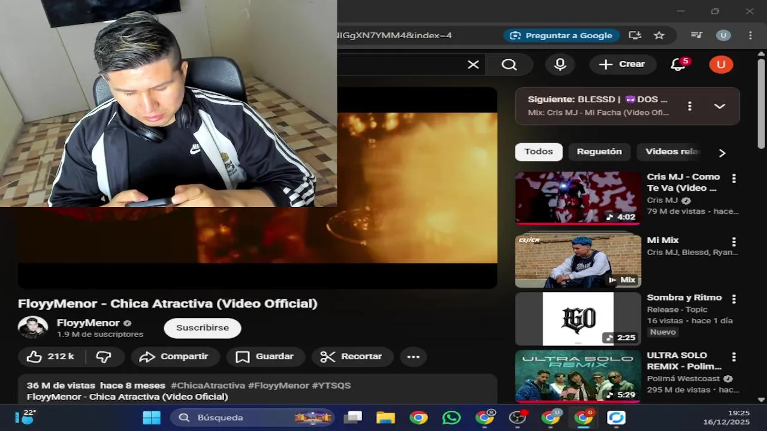Open the FloyyMenor channel avatar
Viewport: 767px width, 431px height.
click(33, 328)
